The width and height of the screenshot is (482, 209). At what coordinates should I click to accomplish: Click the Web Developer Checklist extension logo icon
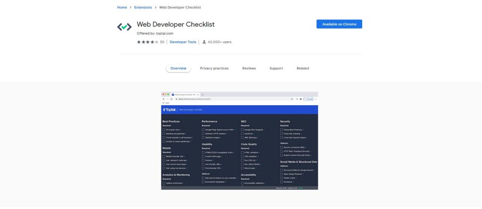coord(124,27)
